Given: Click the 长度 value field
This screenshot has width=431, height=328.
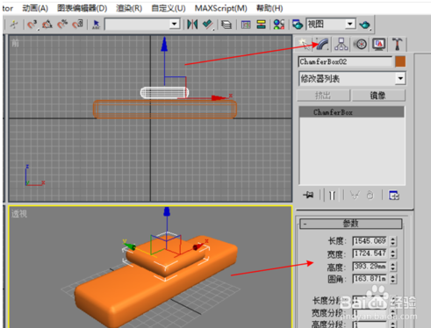Looking at the screenshot, I should [x=370, y=241].
